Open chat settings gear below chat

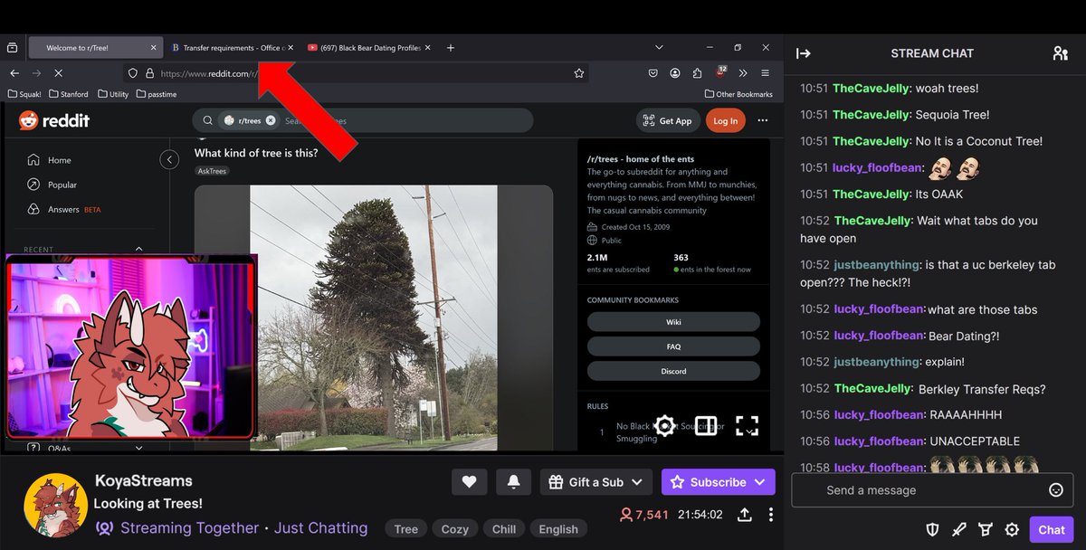coord(1012,530)
